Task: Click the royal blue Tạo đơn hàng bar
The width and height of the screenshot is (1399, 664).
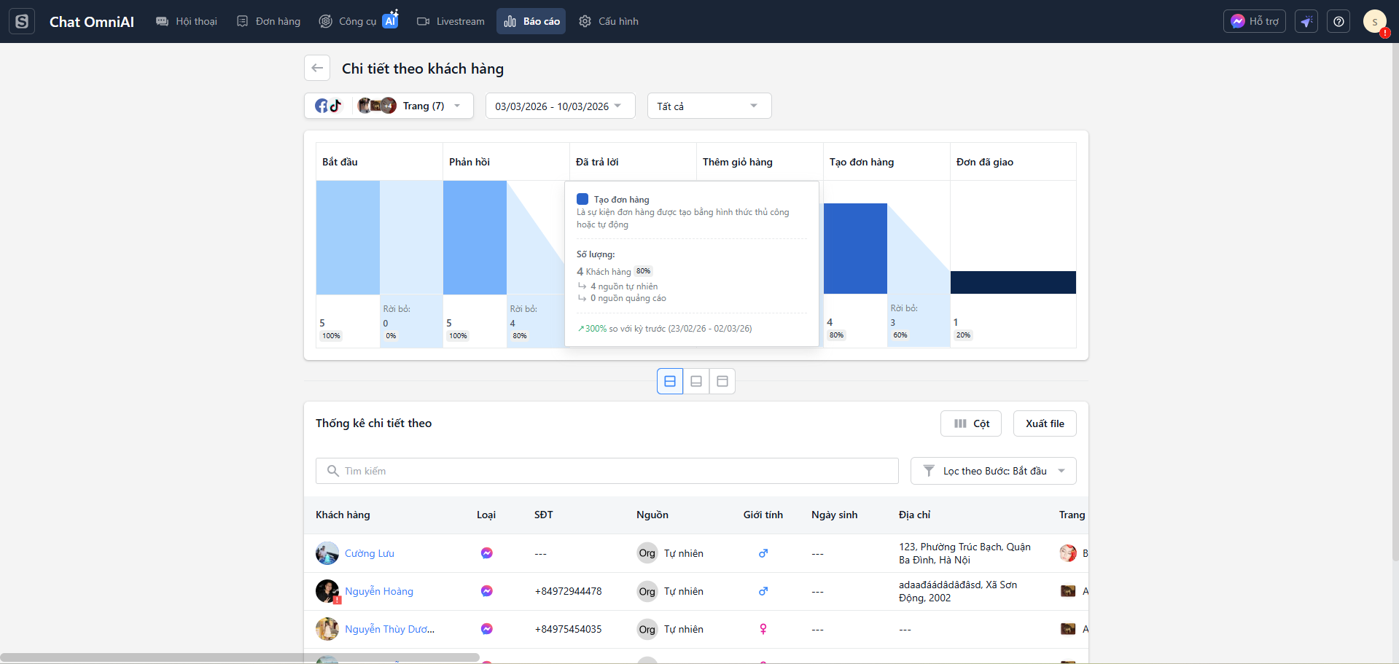Action: pyautogui.click(x=855, y=249)
